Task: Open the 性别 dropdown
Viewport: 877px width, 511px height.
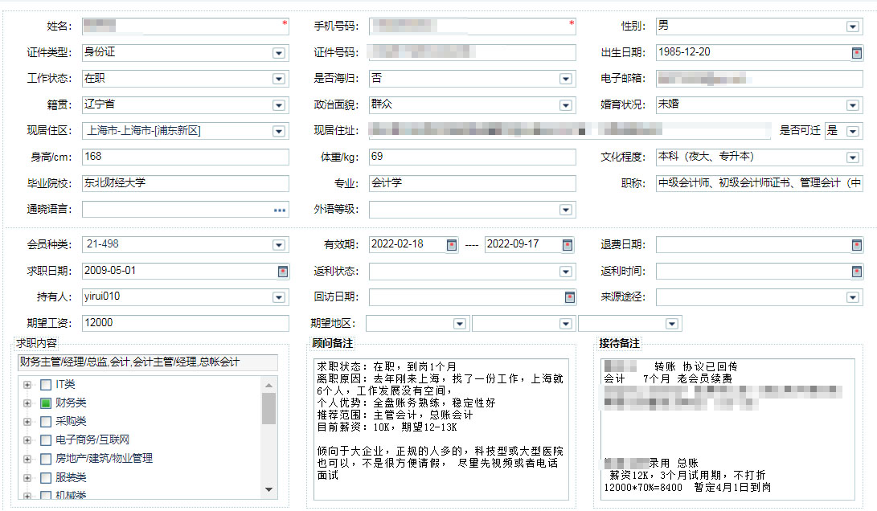Action: [x=852, y=27]
